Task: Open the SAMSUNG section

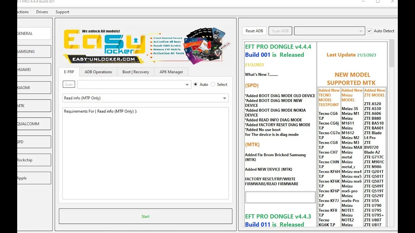Action: (34, 51)
